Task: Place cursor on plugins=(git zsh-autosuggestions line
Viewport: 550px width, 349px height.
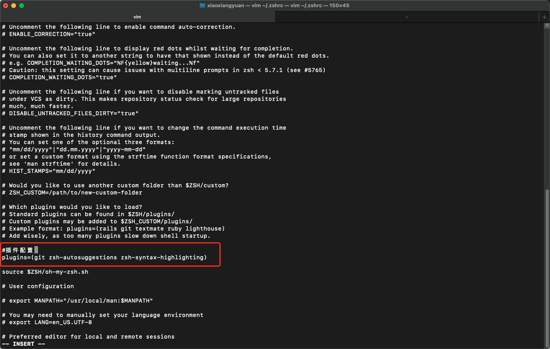Action: pyautogui.click(x=104, y=257)
